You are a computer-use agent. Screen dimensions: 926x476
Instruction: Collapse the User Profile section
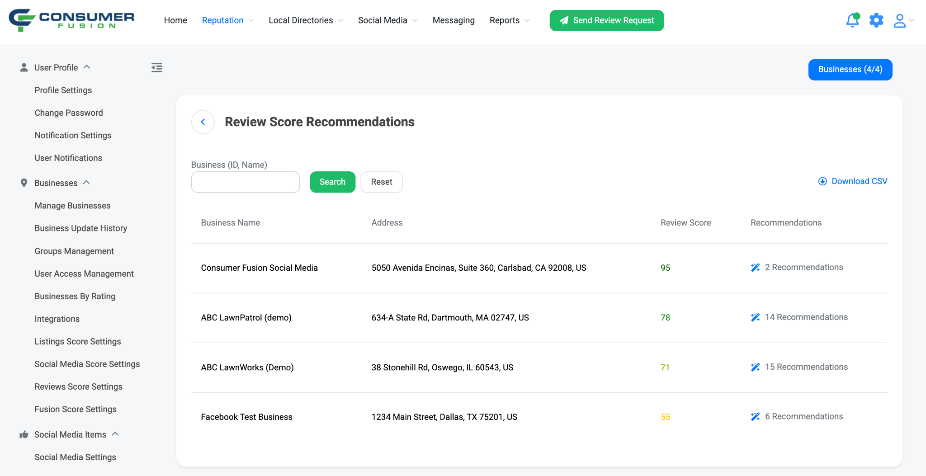pyautogui.click(x=87, y=67)
